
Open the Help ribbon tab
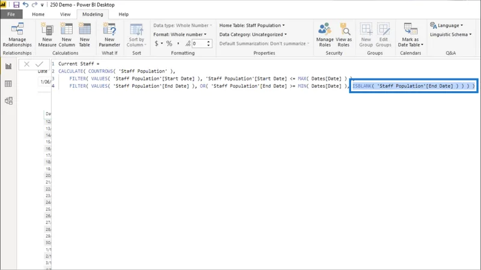[x=124, y=14]
